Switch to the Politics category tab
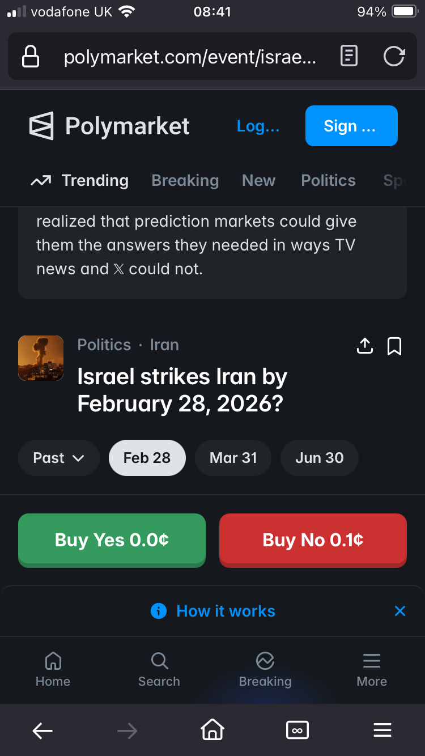The image size is (425, 756). (x=328, y=181)
